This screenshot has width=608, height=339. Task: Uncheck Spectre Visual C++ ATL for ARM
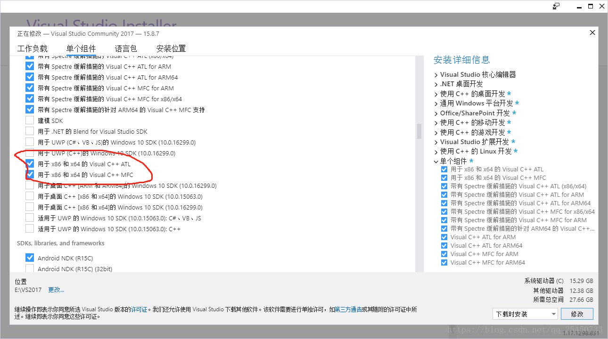pos(30,66)
